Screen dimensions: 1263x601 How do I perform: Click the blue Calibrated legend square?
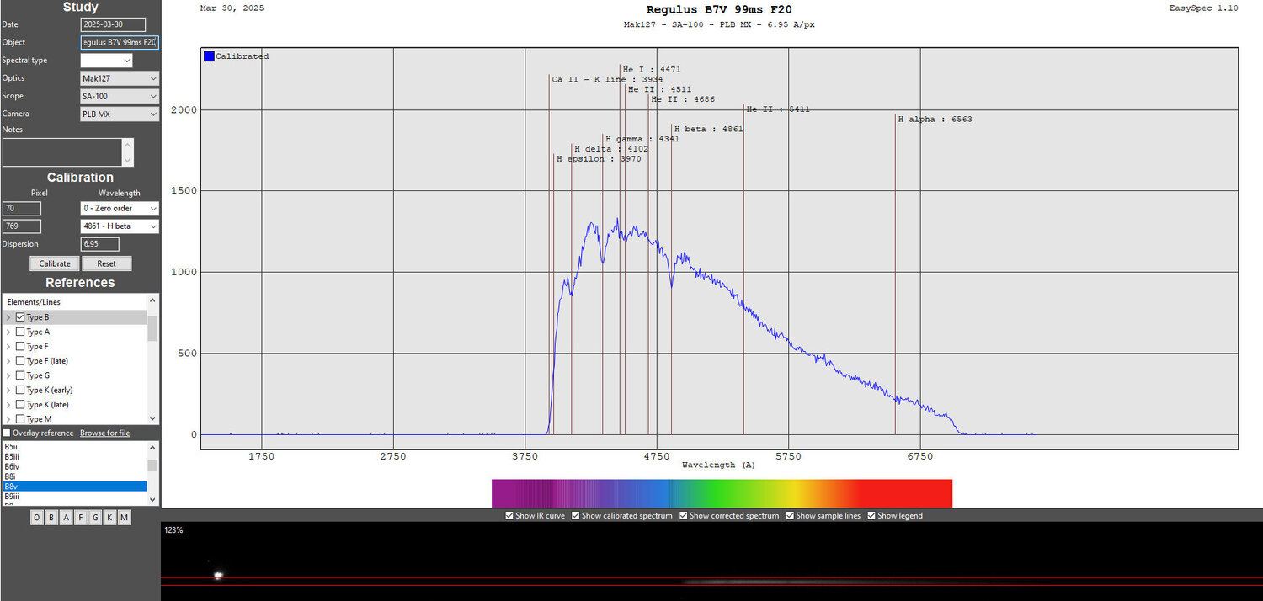[x=209, y=56]
